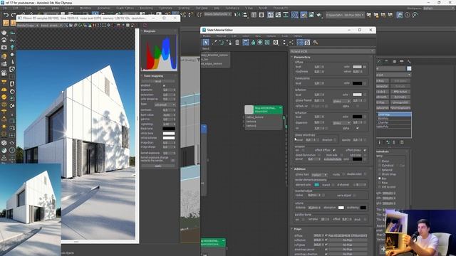Click the assign material to selection icon
Image resolution: width=456 pixels, height=256 pixels.
click(229, 43)
